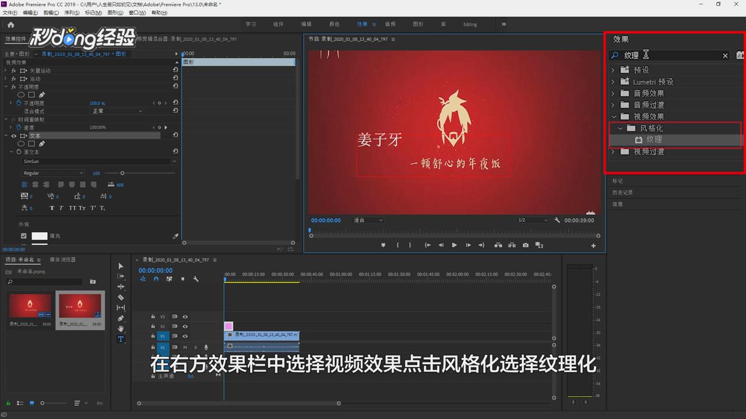Open 序列(S) menu
This screenshot has width=746, height=419.
point(72,12)
